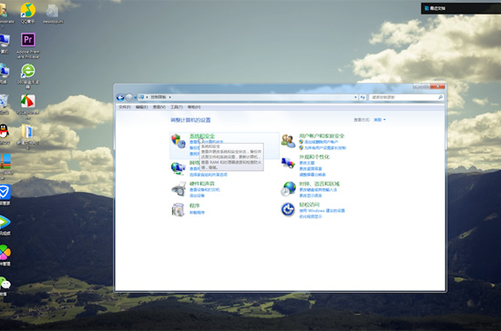The image size is (501, 331).
Task: Open Appearance and Personalization monitor icon
Action: click(x=288, y=163)
